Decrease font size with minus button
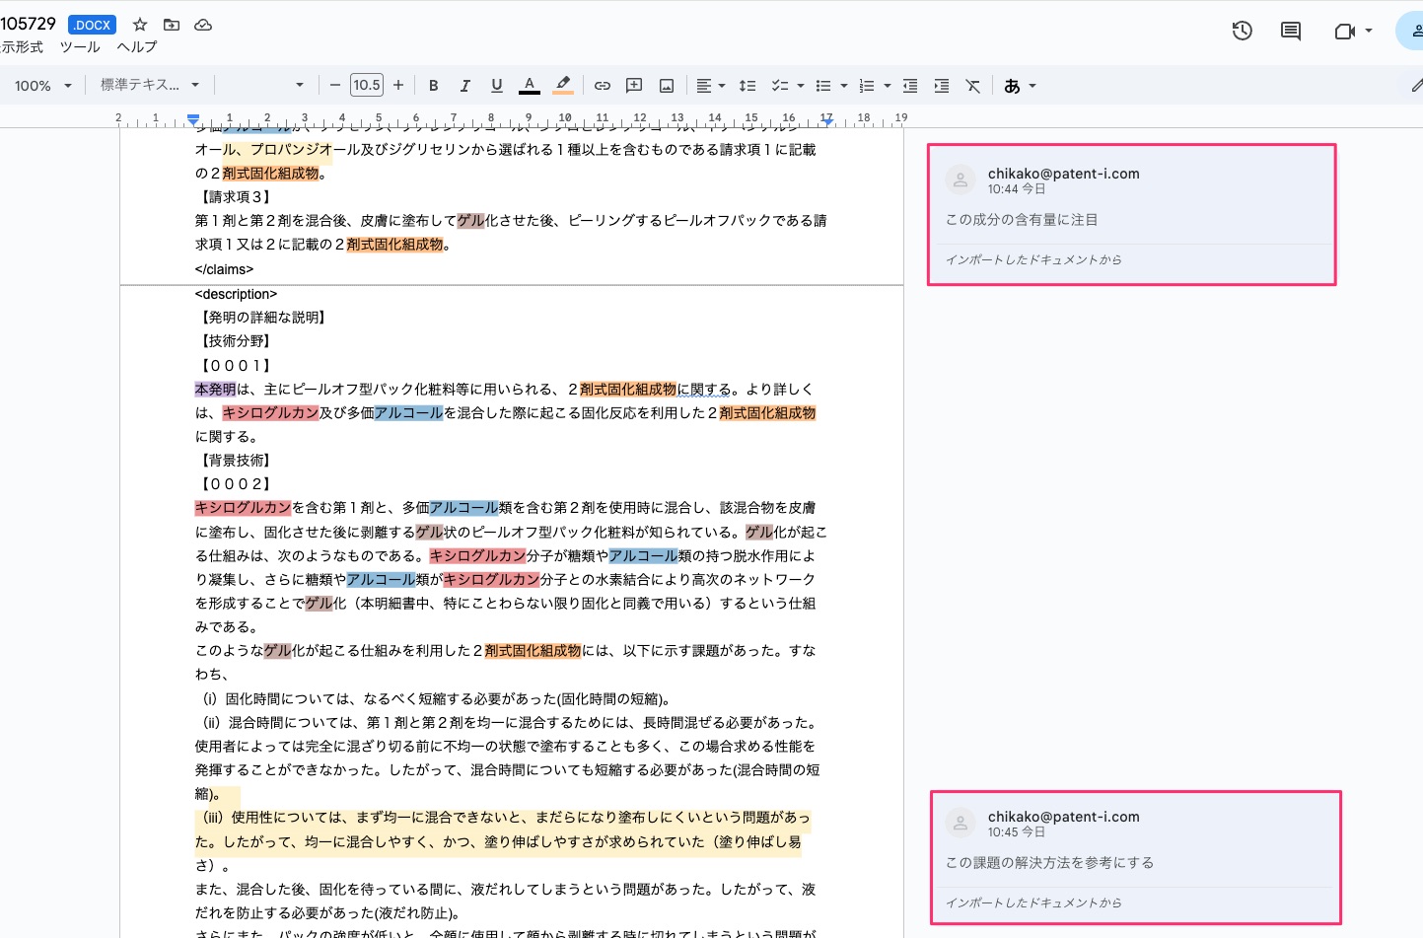1423x938 pixels. coord(335,86)
